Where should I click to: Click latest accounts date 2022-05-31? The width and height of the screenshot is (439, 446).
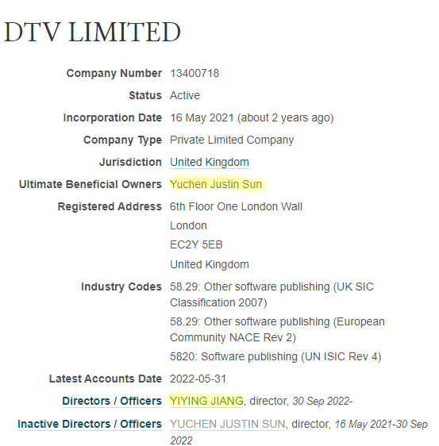[x=198, y=379]
